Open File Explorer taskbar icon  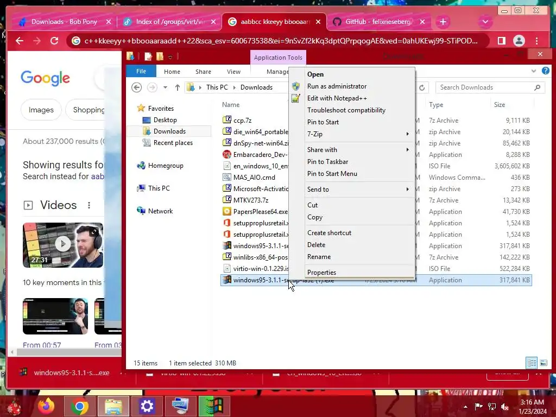113,406
